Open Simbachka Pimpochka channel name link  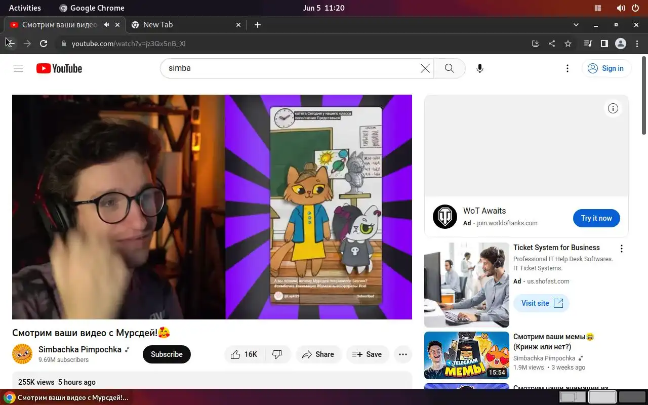[x=80, y=349]
